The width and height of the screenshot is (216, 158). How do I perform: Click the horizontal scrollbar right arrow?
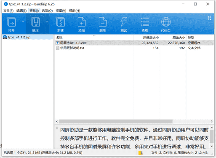212,121
